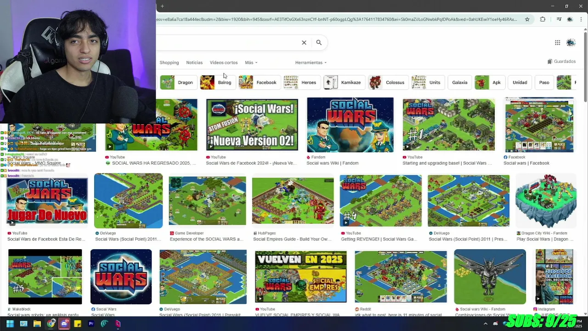This screenshot has height=331, width=588.
Task: Open the Dragon City Wiki floating island image
Action: click(x=546, y=200)
